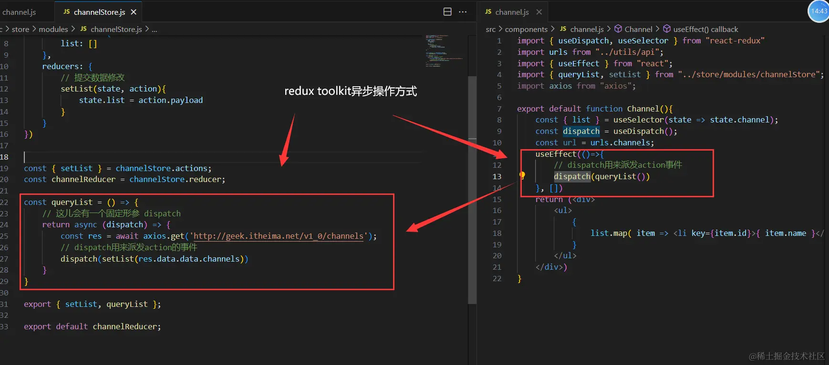Click the 'list: []' line in left editor
Viewport: 829px width, 365px height.
(x=79, y=43)
